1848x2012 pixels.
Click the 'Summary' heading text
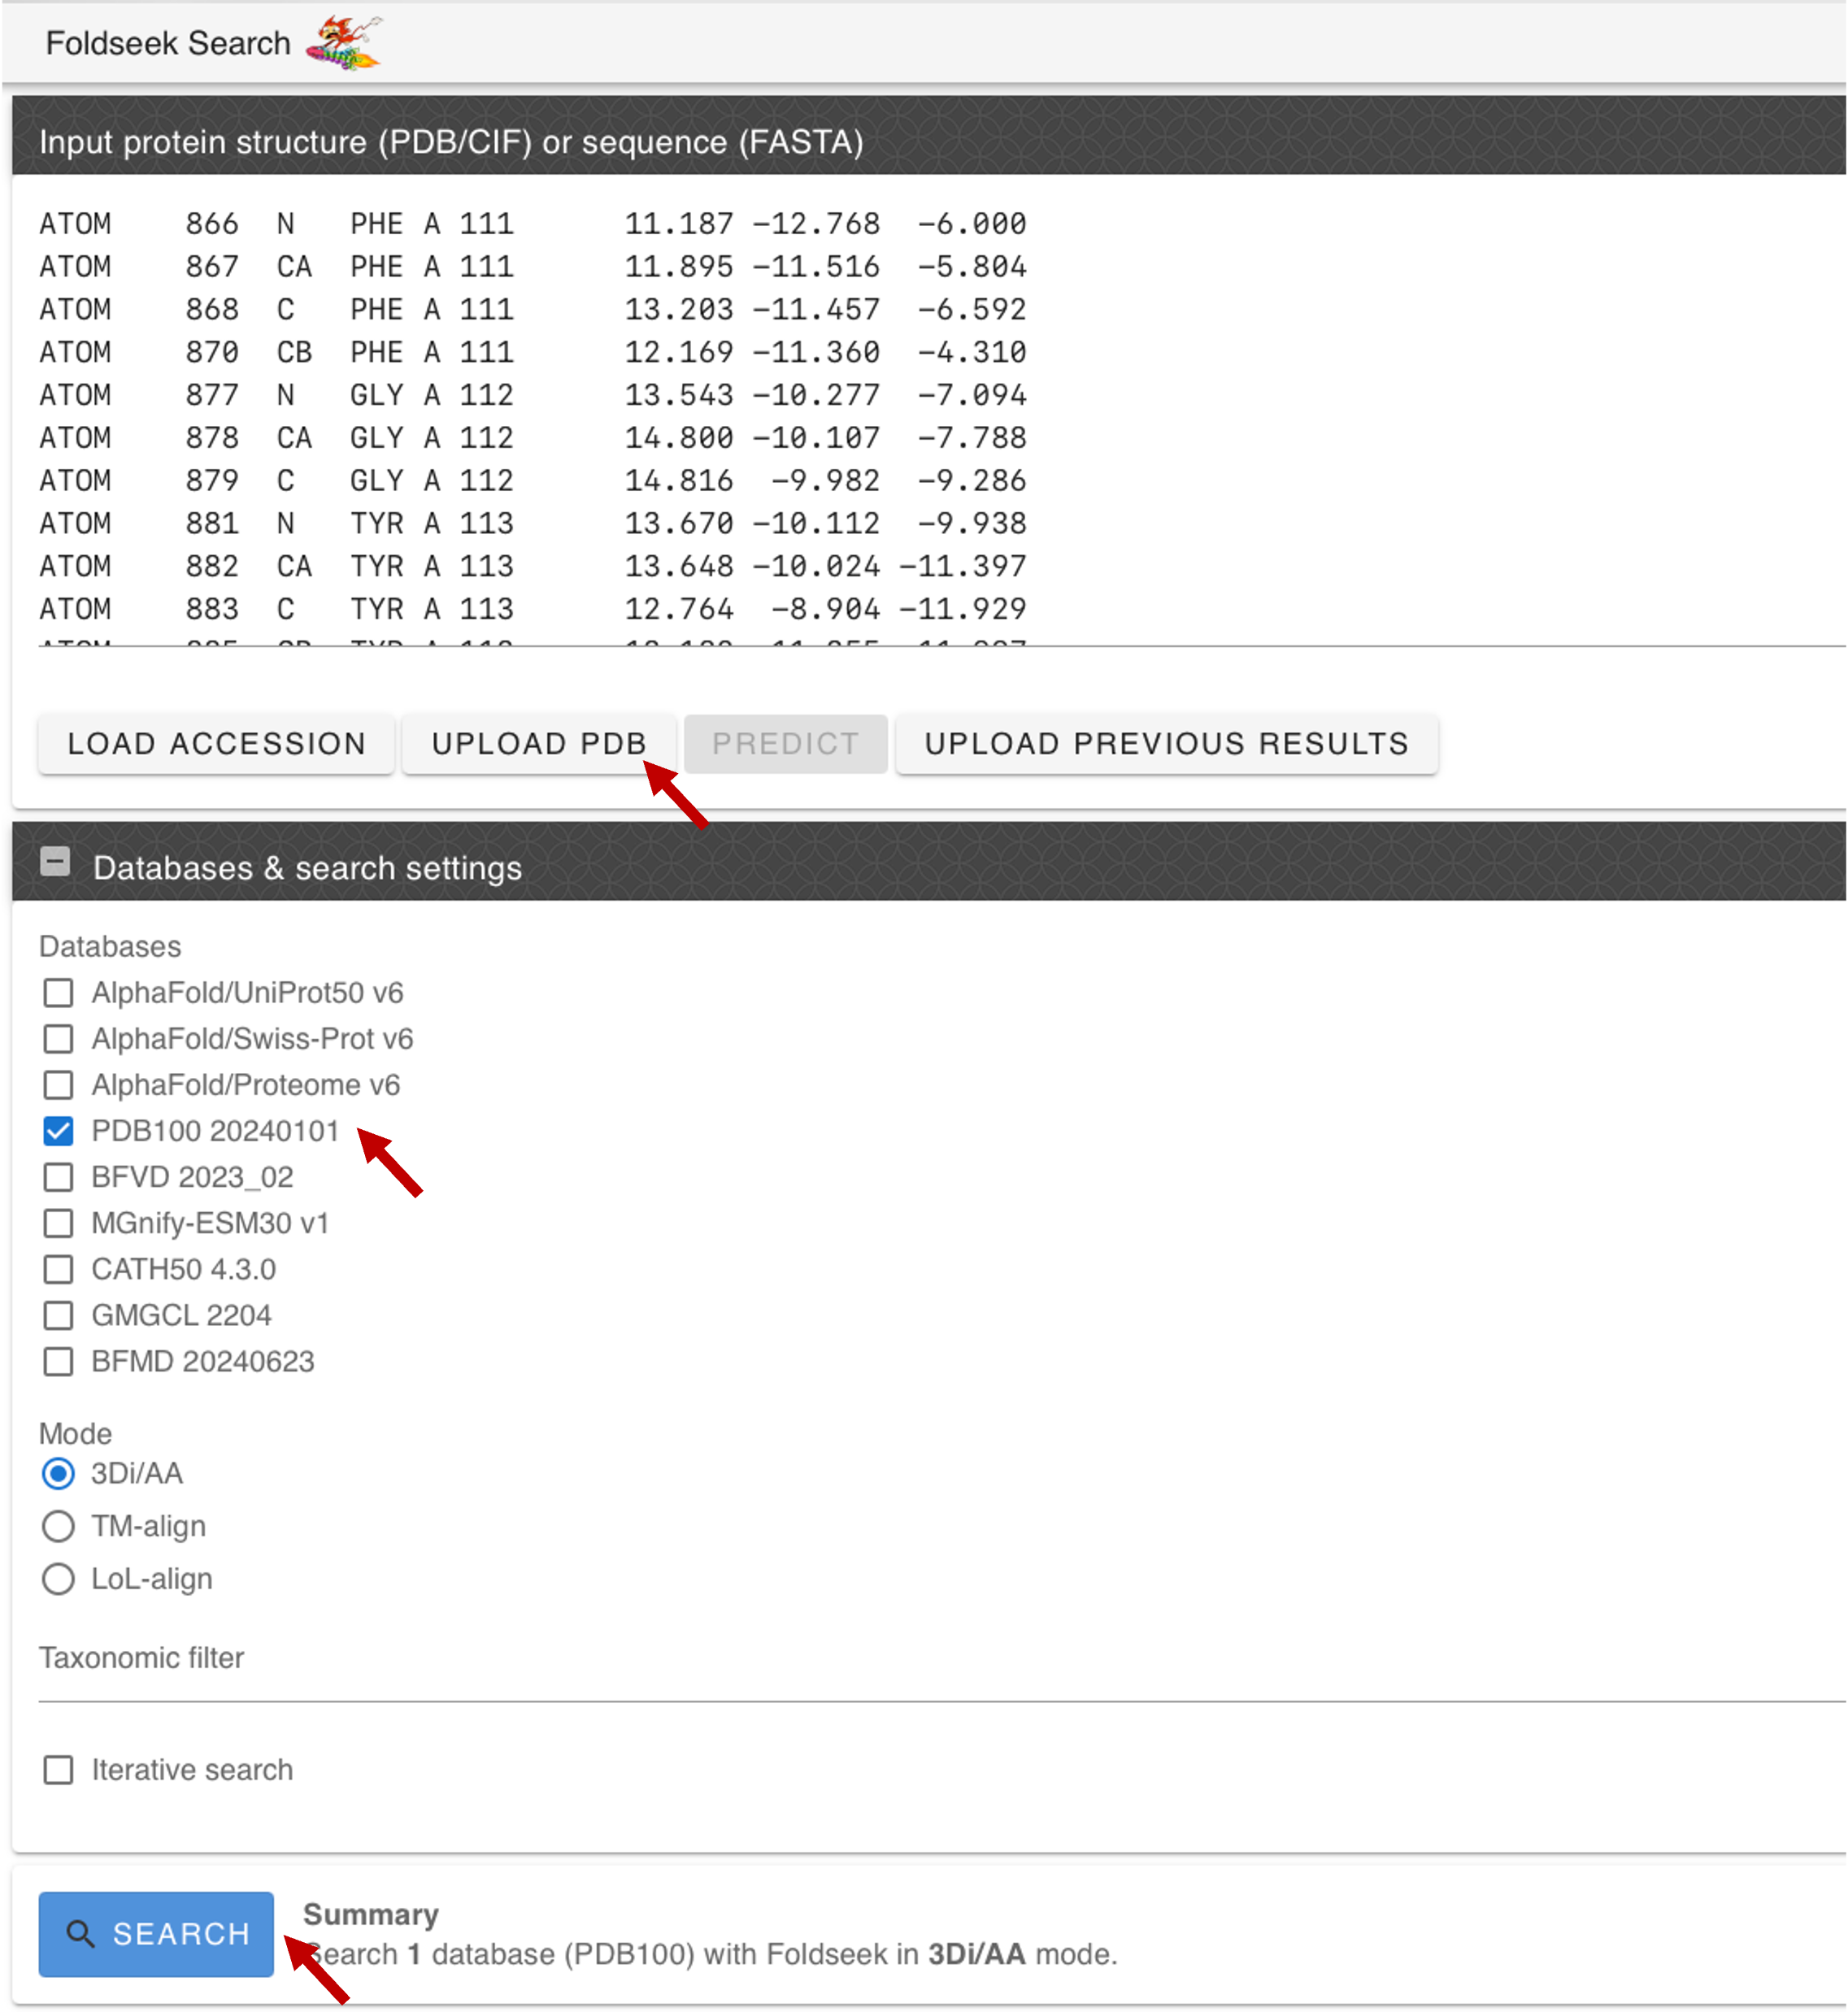click(x=371, y=1915)
